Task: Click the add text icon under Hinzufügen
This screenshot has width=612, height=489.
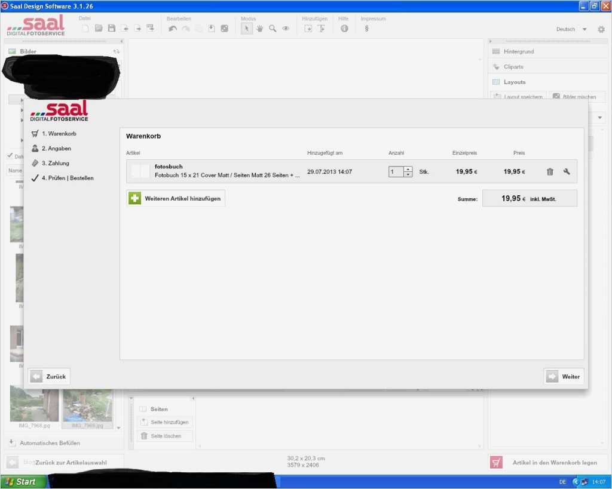Action: (x=321, y=29)
